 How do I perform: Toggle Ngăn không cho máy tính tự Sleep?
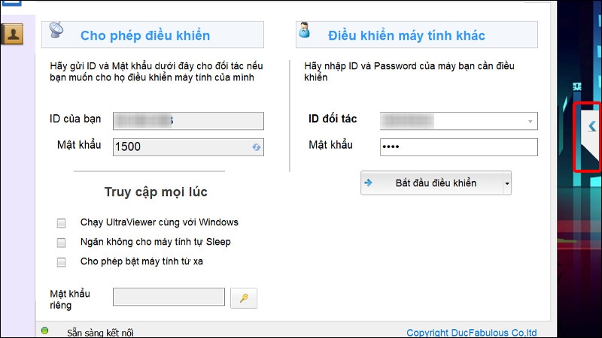62,243
